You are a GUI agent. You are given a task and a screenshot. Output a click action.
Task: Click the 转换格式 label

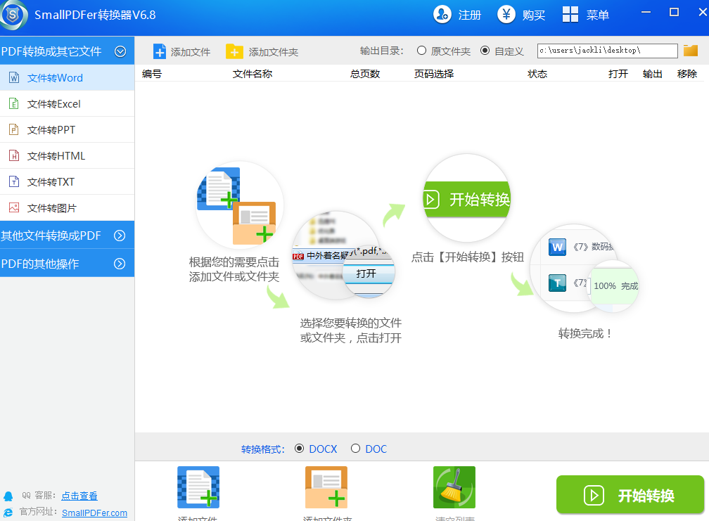(263, 449)
